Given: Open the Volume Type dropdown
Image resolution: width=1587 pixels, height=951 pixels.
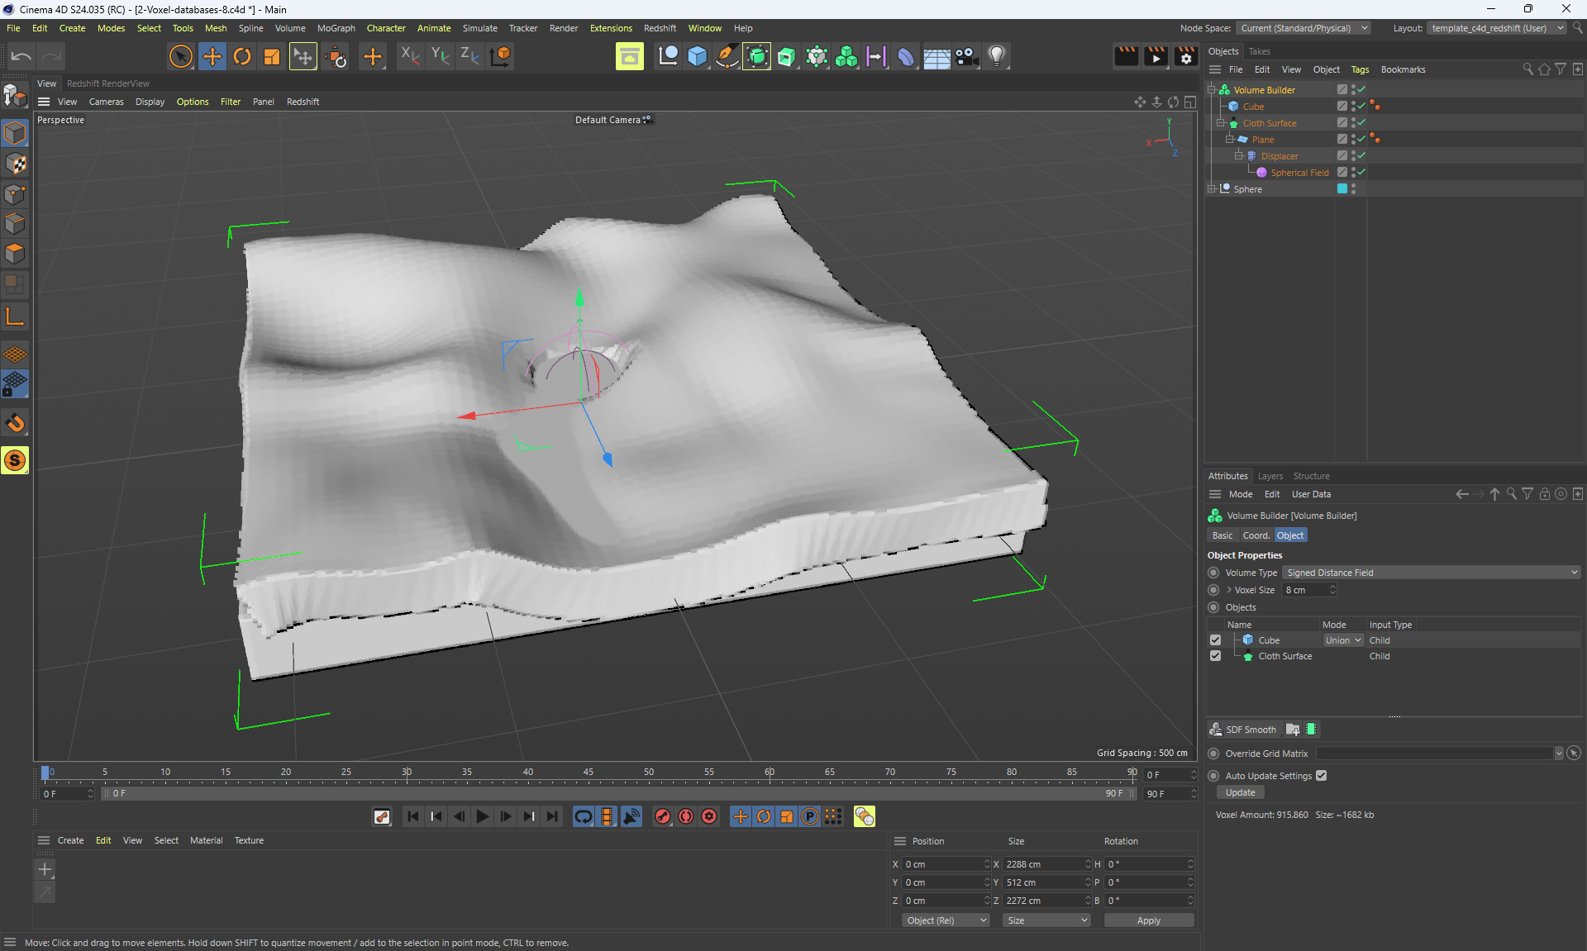Looking at the screenshot, I should coord(1430,573).
